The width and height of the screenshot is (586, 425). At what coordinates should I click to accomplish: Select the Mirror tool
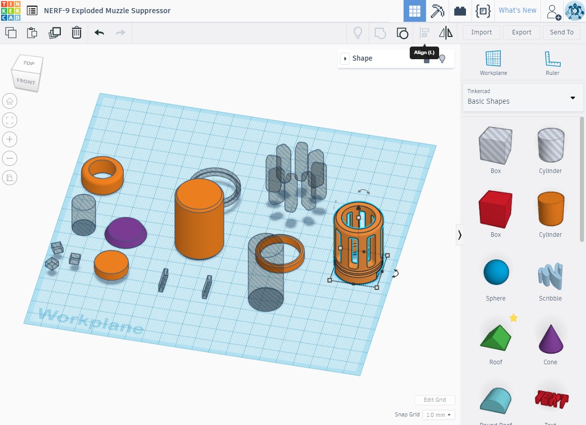click(x=446, y=33)
